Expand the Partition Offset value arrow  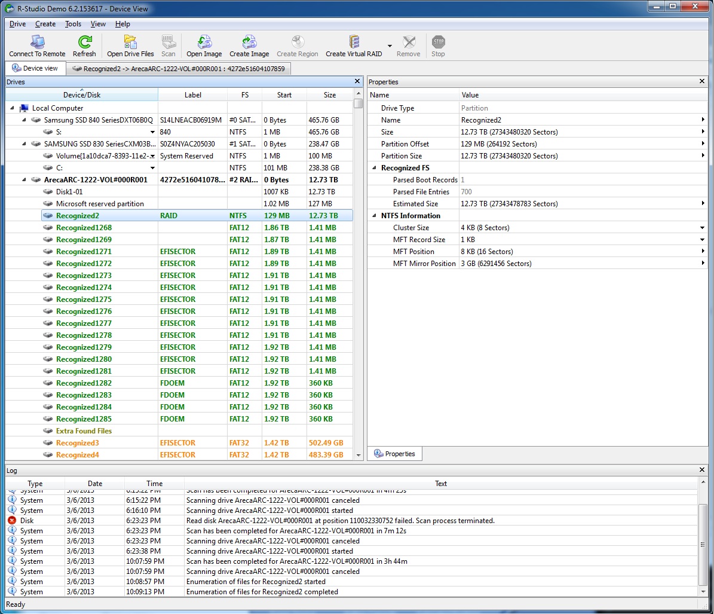pos(703,143)
